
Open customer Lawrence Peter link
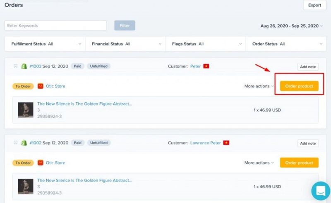pos(205,143)
